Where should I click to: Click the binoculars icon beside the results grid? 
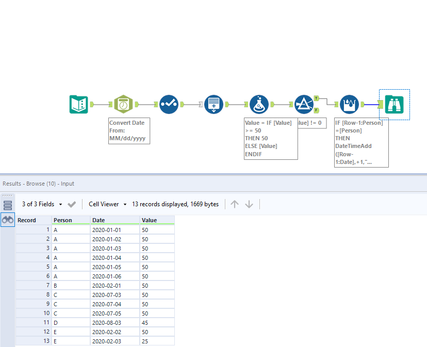[7, 220]
